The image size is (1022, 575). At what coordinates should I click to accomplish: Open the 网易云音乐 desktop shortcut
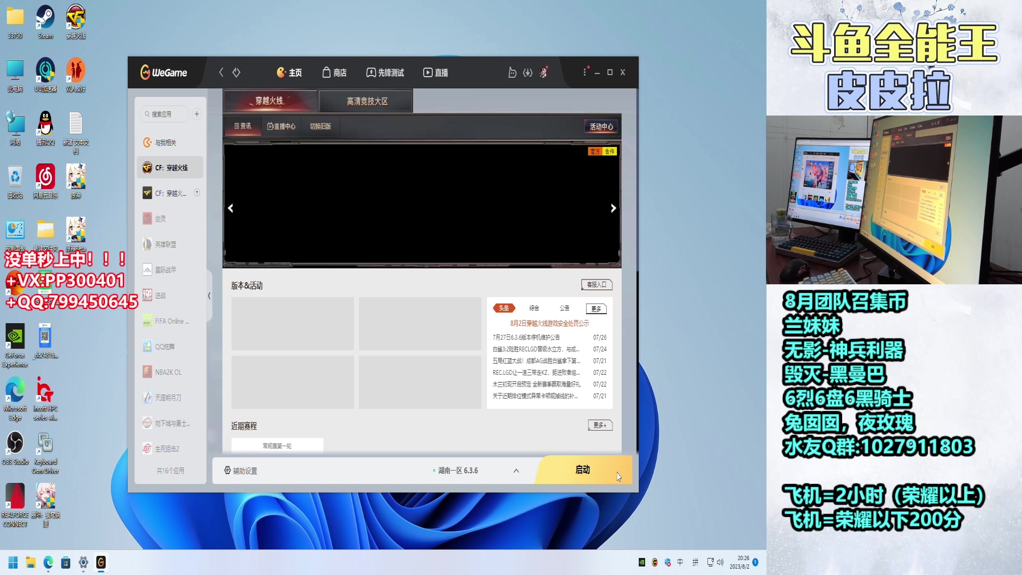(x=45, y=182)
